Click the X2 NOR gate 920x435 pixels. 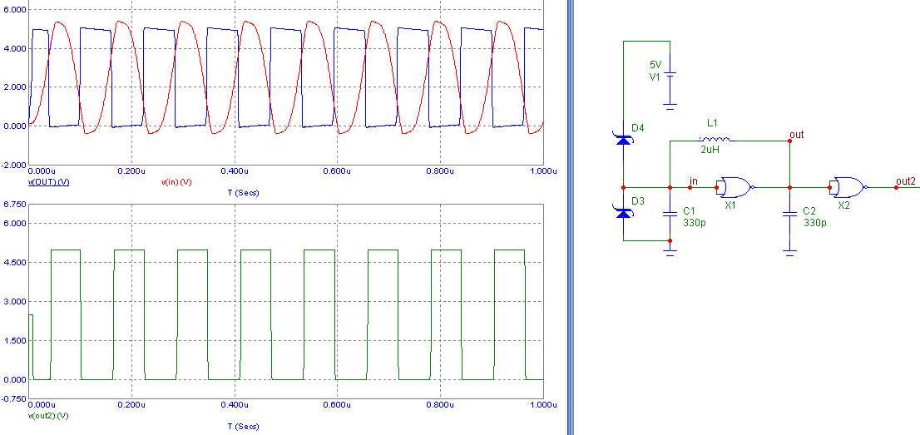(849, 187)
